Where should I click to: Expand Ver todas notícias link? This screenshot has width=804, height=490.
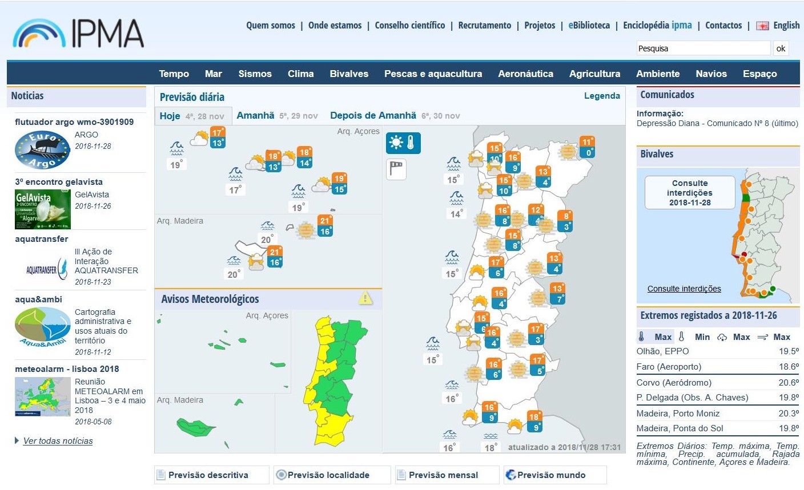(58, 441)
